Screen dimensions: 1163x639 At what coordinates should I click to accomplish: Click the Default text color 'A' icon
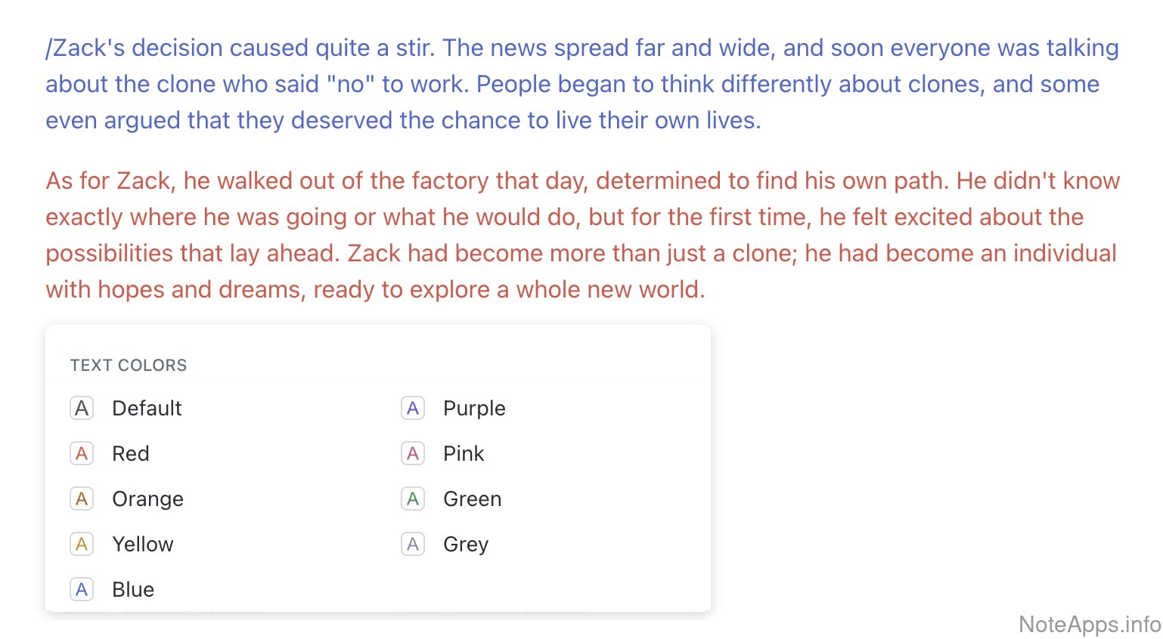click(82, 409)
